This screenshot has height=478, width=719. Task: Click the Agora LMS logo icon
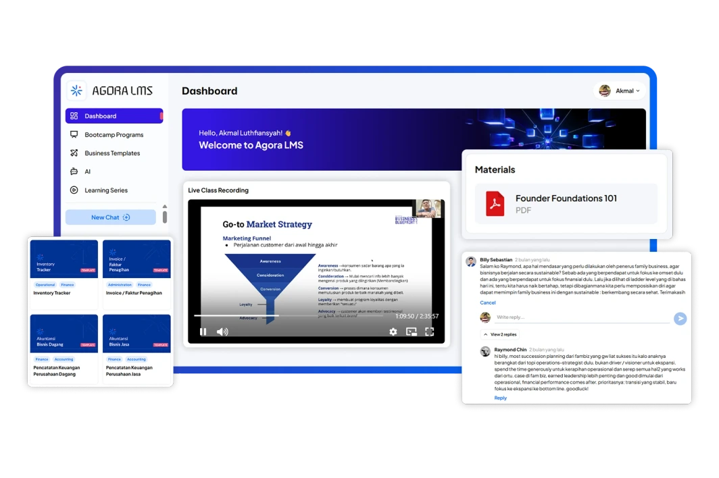(x=76, y=90)
